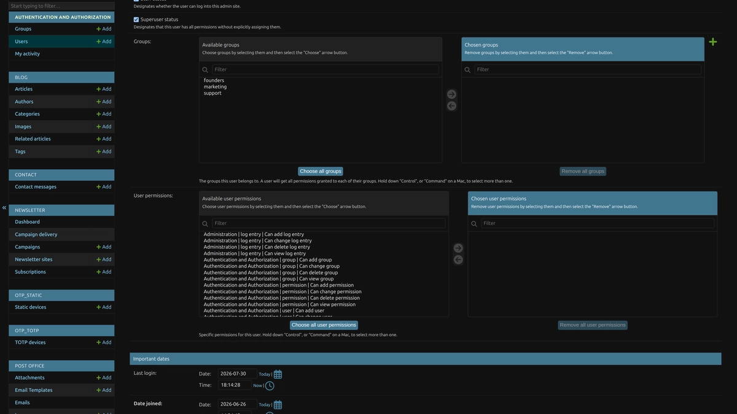Screen dimensions: 737x414
Task: Open the calendar icon for Date joined
Action: click(x=278, y=405)
